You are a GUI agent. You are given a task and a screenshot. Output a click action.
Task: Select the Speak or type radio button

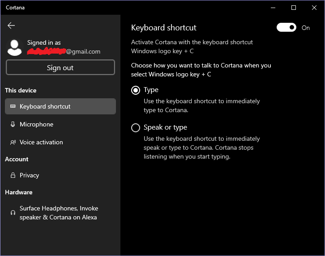click(x=136, y=128)
